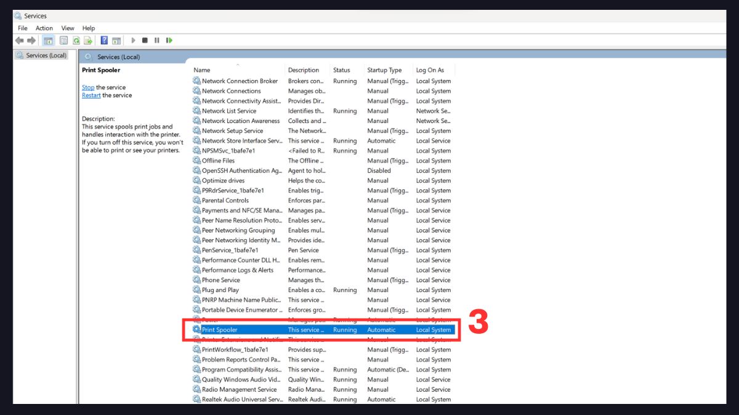This screenshot has width=739, height=415.
Task: Click the Export List toolbar icon
Action: click(x=88, y=41)
